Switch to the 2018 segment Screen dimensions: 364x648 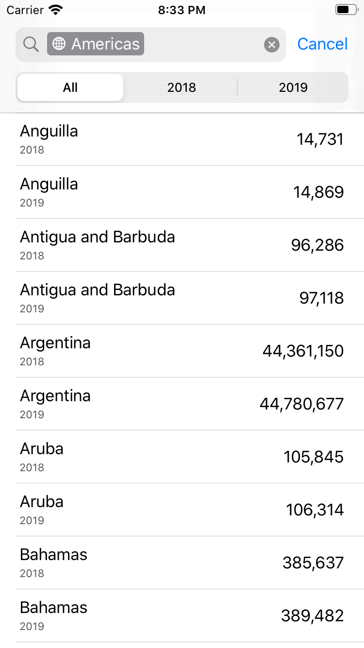point(182,87)
